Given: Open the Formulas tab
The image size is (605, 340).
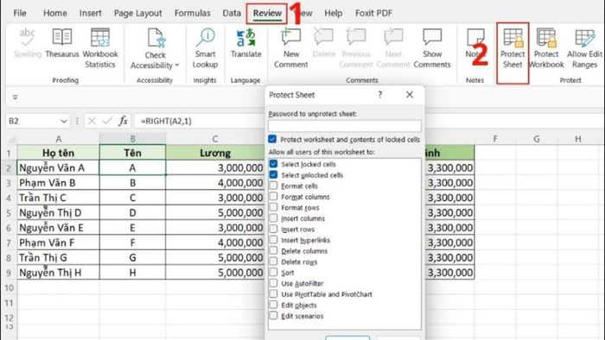Looking at the screenshot, I should [192, 13].
